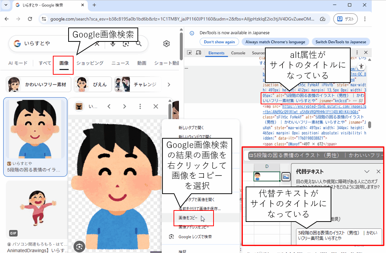The width and height of the screenshot is (386, 253).
Task: Close the いらすとや - Google 検索 tab
Action: click(x=82, y=5)
